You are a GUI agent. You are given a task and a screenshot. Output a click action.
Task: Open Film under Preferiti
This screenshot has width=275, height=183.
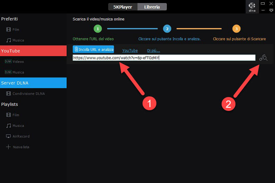coord(12,29)
